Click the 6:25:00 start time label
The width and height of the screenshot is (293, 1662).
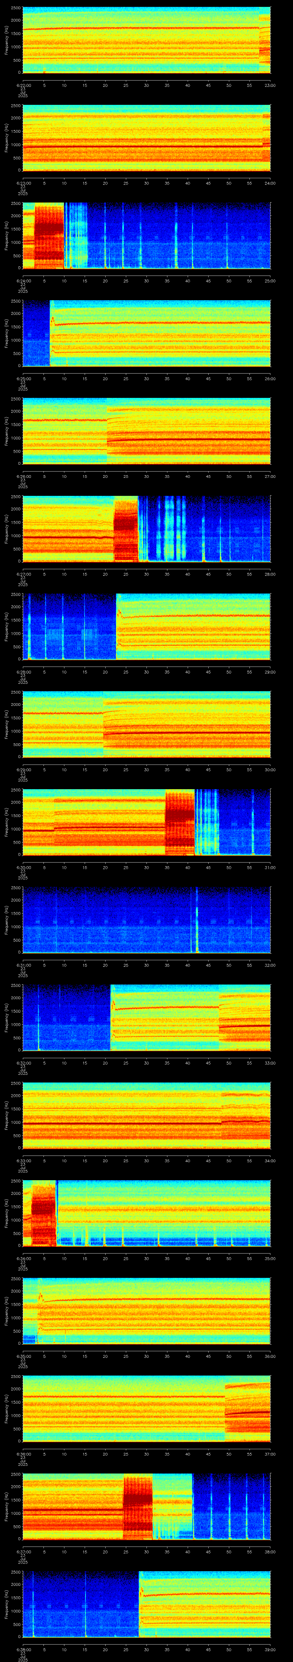[x=23, y=379]
